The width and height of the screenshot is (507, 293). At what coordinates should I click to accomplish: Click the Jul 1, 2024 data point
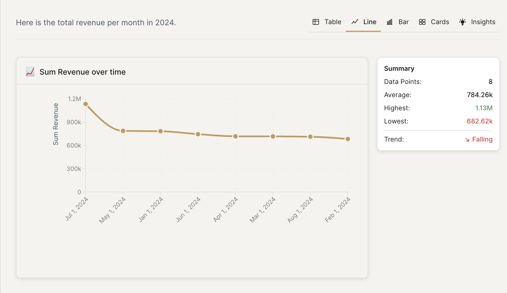click(86, 104)
